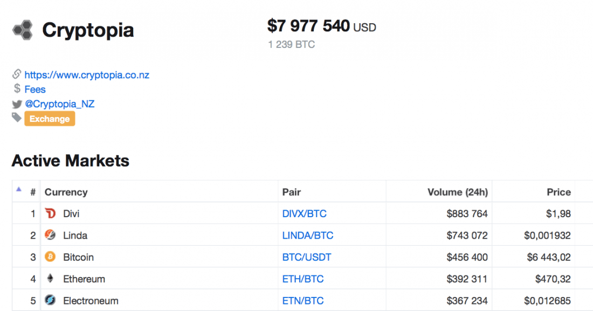Open the Fees link

point(35,89)
